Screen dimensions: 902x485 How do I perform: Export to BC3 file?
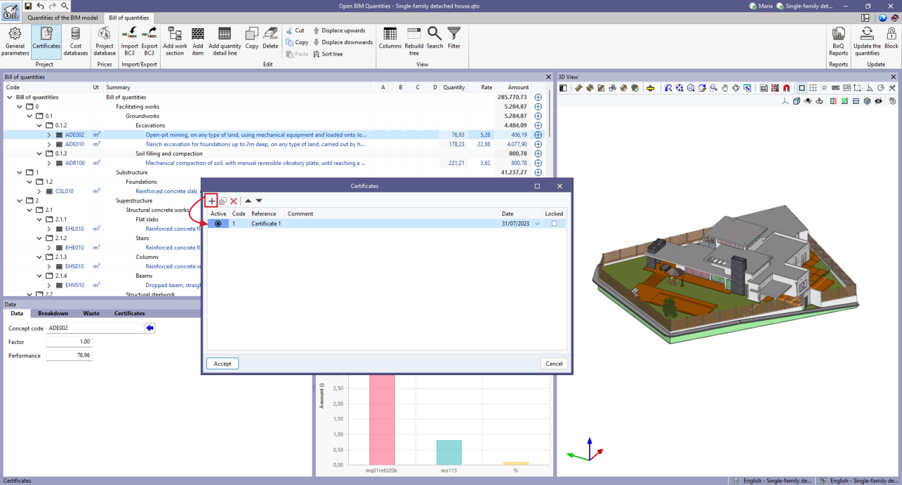pos(149,41)
